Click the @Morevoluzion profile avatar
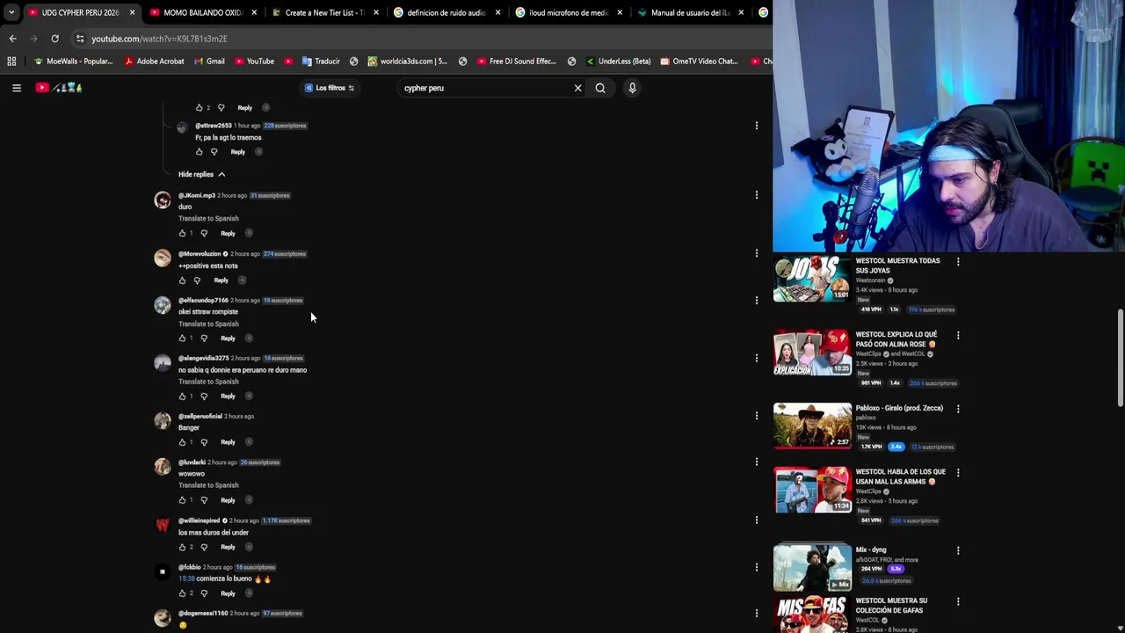This screenshot has height=633, width=1125. tap(163, 258)
